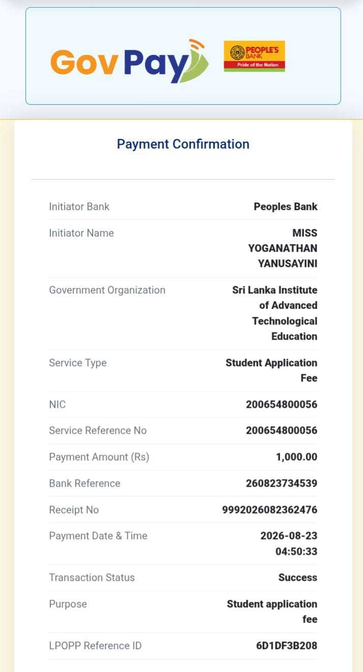Screen dimensions: 363x672
Task: Click the Initiator Bank value Peoples Bank
Action: (285, 207)
